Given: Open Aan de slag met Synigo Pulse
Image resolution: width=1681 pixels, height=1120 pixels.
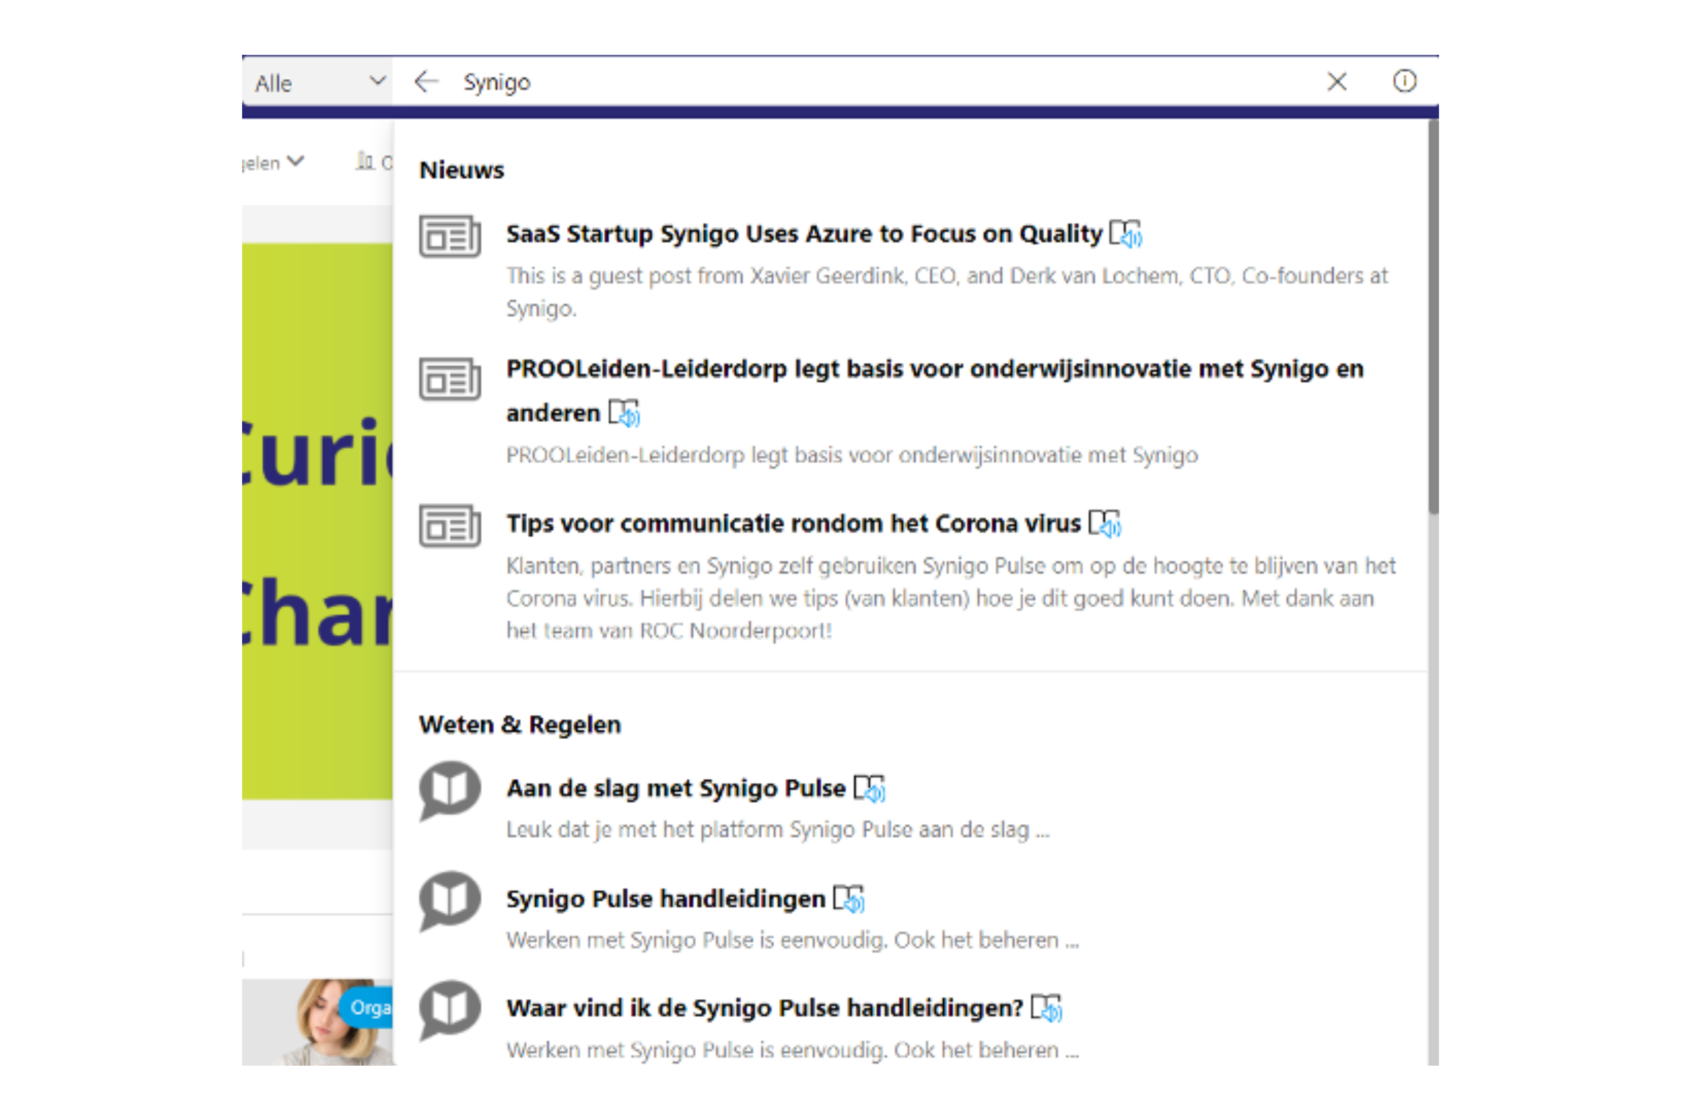Looking at the screenshot, I should pos(675,788).
